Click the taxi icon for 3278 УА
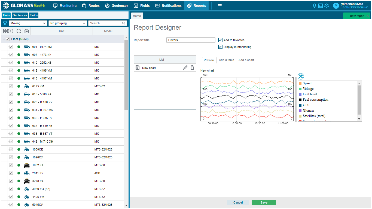Screen dimensions: 372x209 (26, 181)
